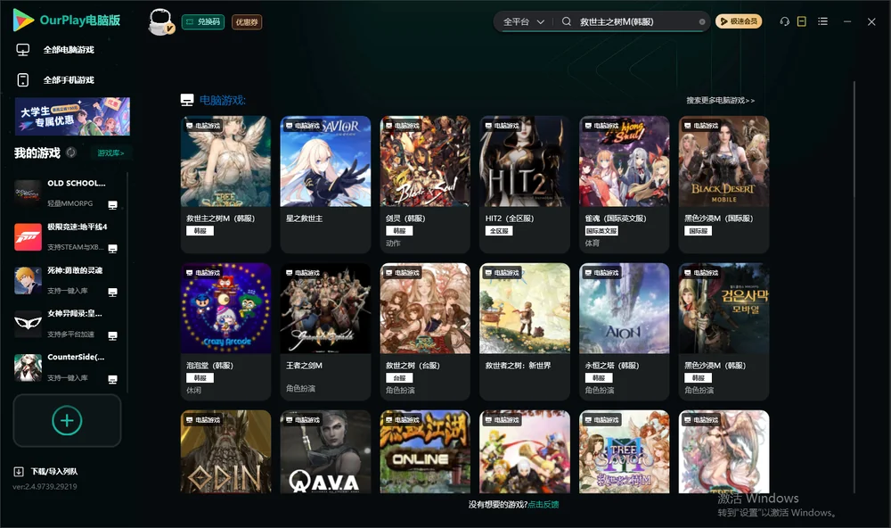Open the 泡泡堂 (韩服) Crazy Arcade card
Screen dimensions: 891x528
click(x=225, y=332)
